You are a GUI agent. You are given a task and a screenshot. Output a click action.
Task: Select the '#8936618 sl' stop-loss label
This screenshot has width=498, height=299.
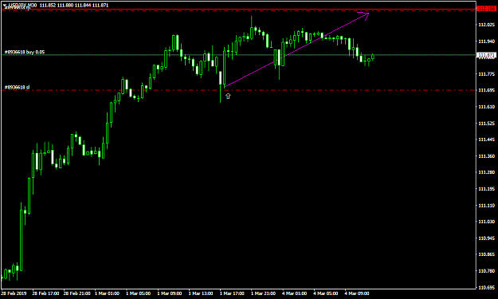tap(18, 87)
